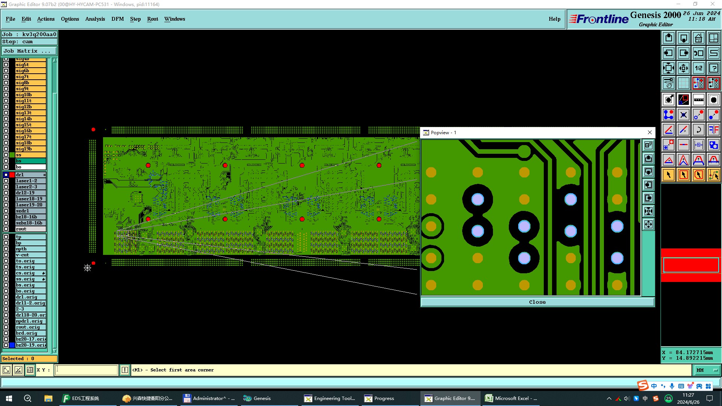This screenshot has width=722, height=406.
Task: Open the wrench and palette display settings icon
Action: click(x=669, y=83)
